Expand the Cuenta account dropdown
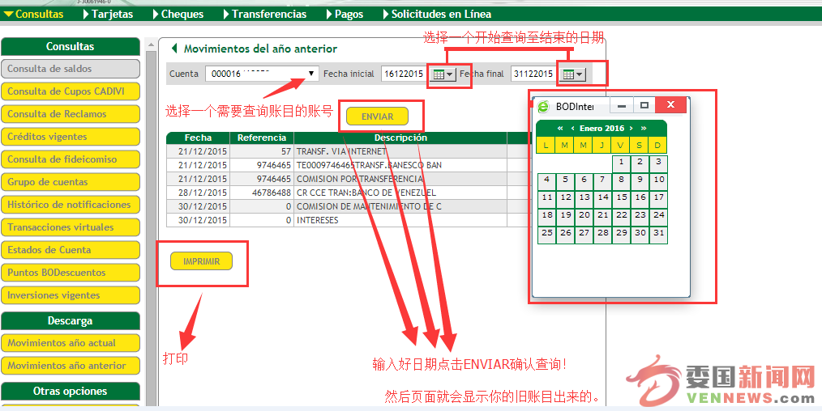 311,74
